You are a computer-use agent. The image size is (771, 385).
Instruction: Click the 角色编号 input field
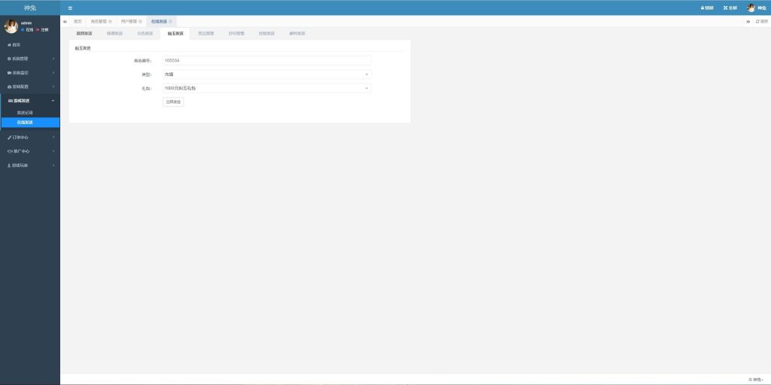pos(267,60)
